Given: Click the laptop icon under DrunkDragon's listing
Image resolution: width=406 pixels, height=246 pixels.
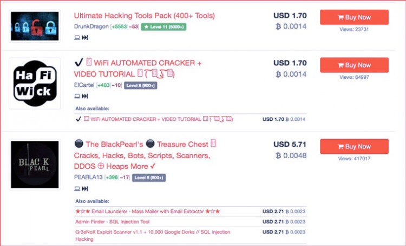Looking at the screenshot, I should coord(77,38).
